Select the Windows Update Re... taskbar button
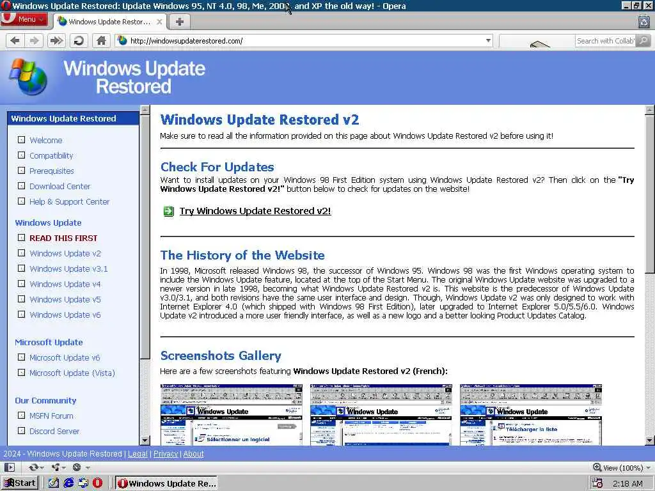Screen dimensions: 655x491 167,483
